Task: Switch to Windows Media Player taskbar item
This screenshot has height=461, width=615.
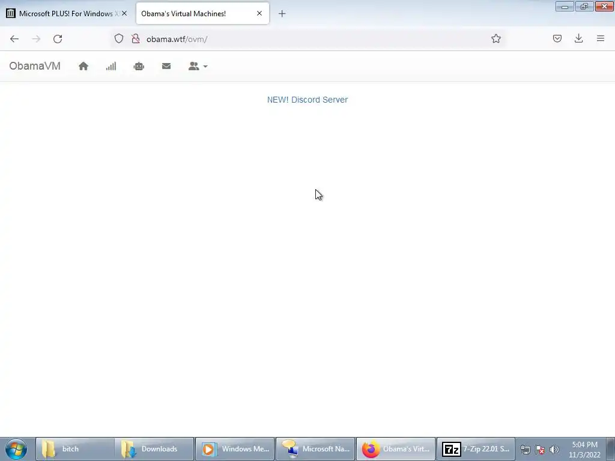Action: tap(235, 449)
